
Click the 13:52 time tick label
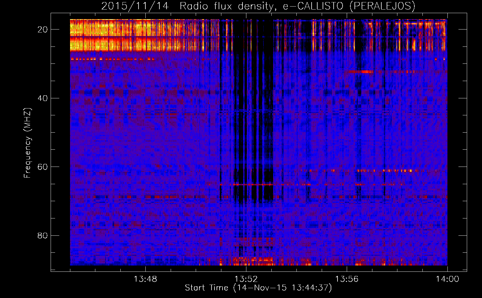246,279
